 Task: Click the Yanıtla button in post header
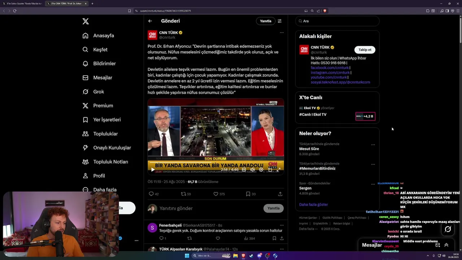click(266, 21)
